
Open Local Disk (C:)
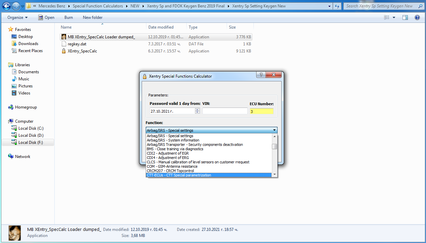pos(31,128)
